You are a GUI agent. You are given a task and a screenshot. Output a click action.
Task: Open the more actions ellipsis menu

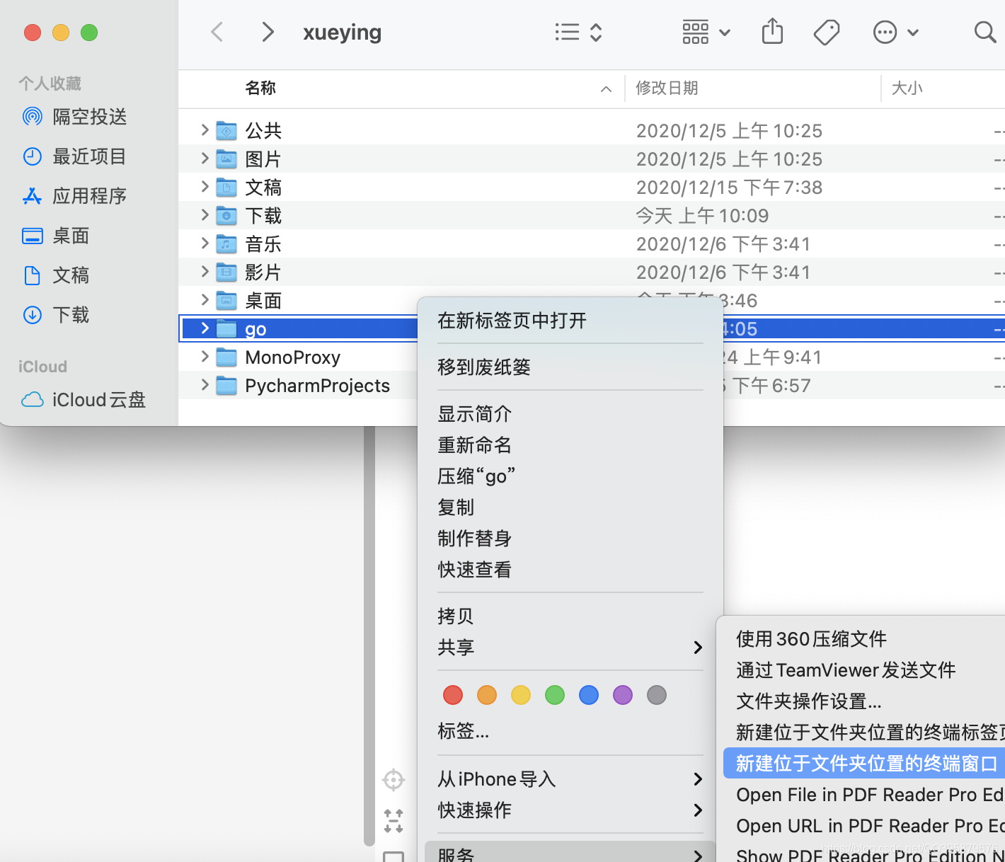[895, 32]
